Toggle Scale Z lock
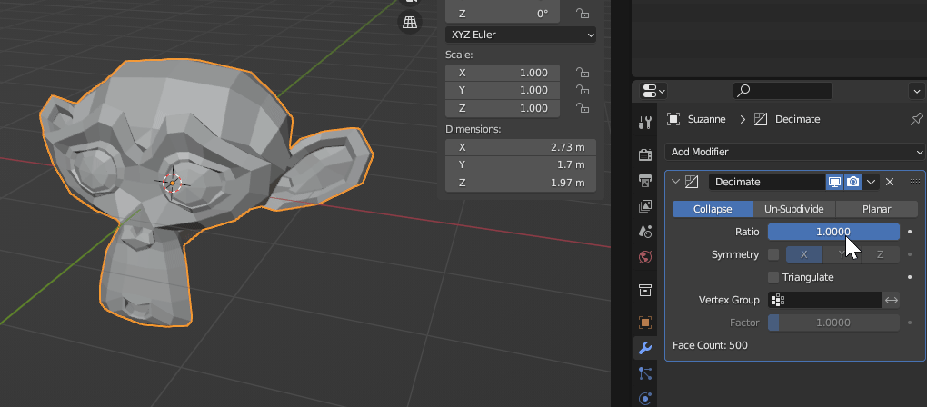This screenshot has width=927, height=407. tap(583, 108)
